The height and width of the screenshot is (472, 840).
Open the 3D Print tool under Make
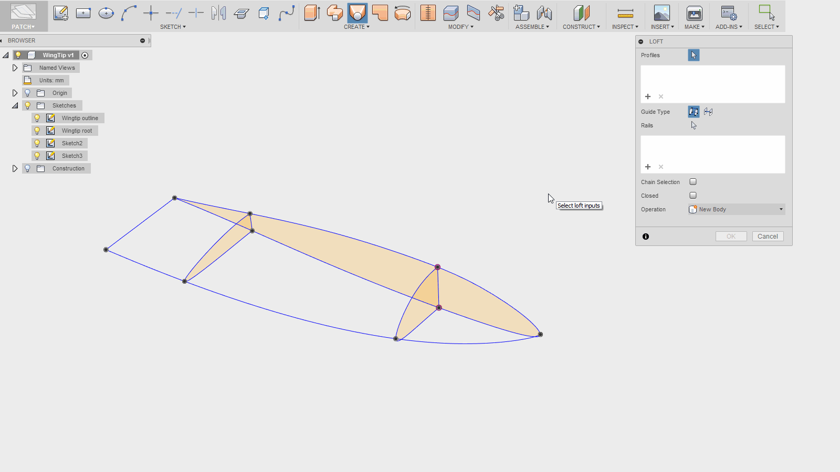click(x=694, y=13)
